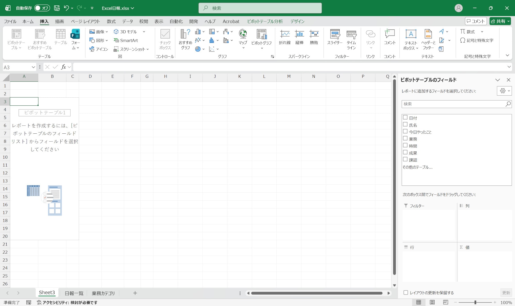515x306 pixels.
Task: Open the SmartArt tool
Action: pyautogui.click(x=126, y=40)
